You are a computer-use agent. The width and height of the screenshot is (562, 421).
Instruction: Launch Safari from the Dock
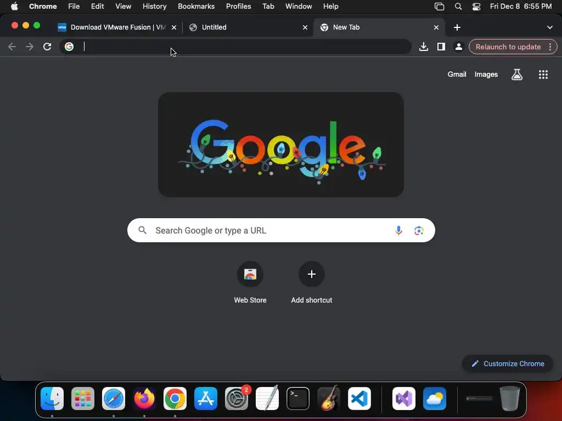114,399
